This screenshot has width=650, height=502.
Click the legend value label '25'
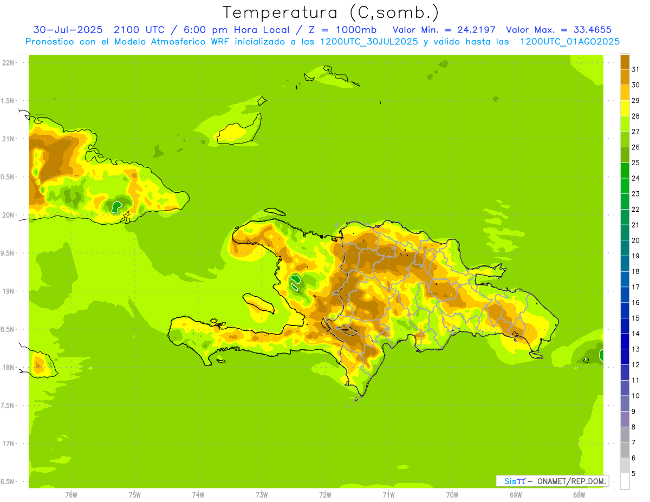click(x=635, y=162)
